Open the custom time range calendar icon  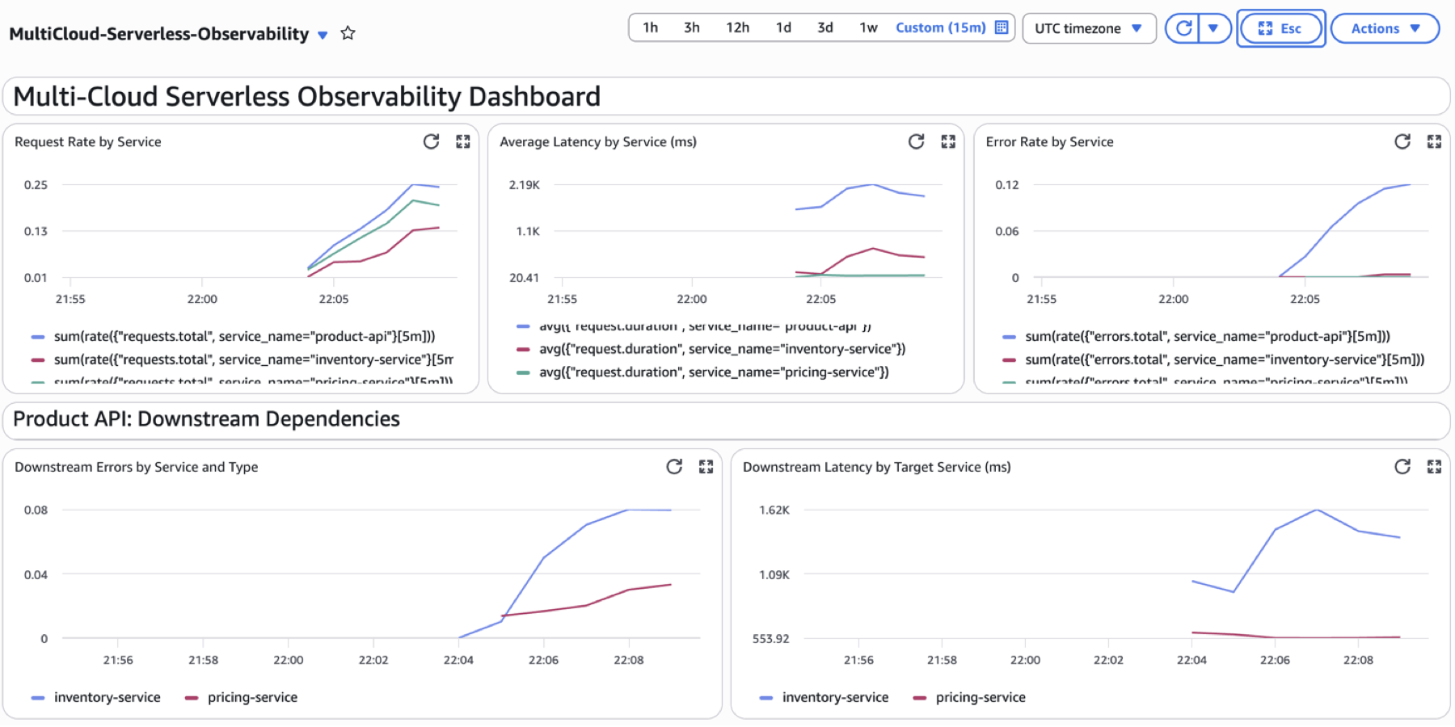1002,27
